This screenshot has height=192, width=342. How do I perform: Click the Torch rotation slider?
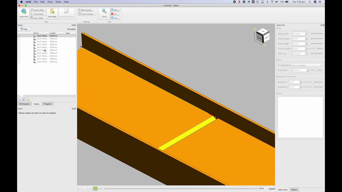click(x=316, y=49)
